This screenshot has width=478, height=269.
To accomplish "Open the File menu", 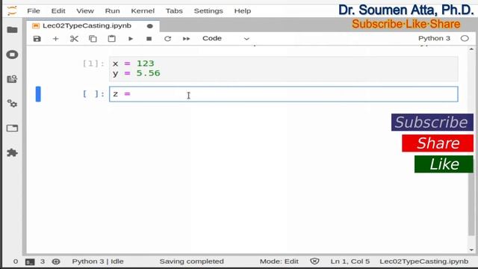I will [34, 11].
